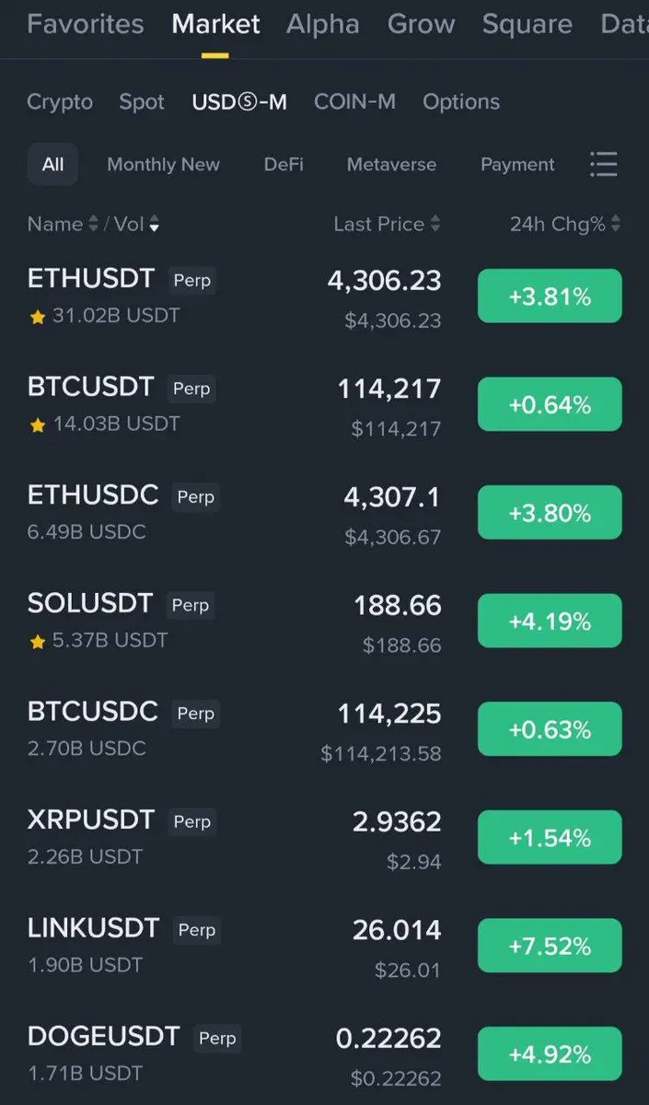Viewport: 649px width, 1105px height.
Task: Open the category list menu icon
Action: [x=603, y=165]
